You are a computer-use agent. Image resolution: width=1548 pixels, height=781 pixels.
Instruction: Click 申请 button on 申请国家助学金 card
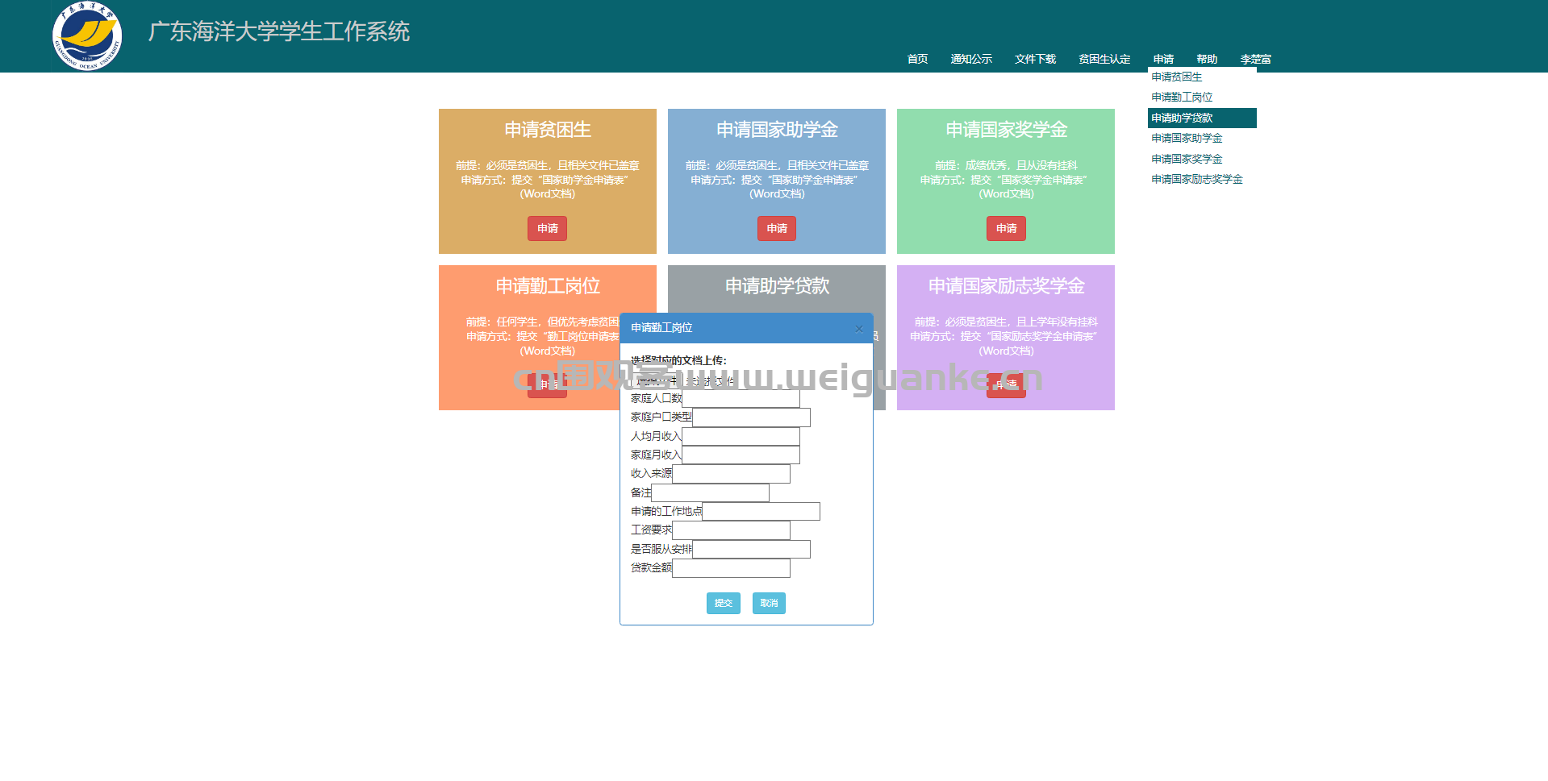pyautogui.click(x=777, y=228)
